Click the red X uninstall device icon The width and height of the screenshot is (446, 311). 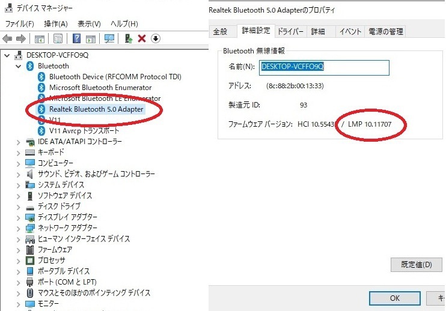point(142,38)
